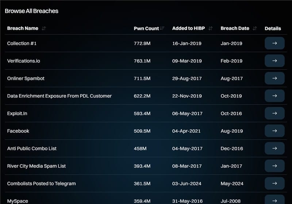The image size is (292, 204).
Task: Click the Aug-2019 breach date
Action: [x=232, y=131]
